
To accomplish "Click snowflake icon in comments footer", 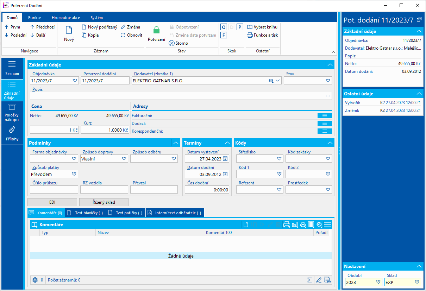I will point(35,280).
